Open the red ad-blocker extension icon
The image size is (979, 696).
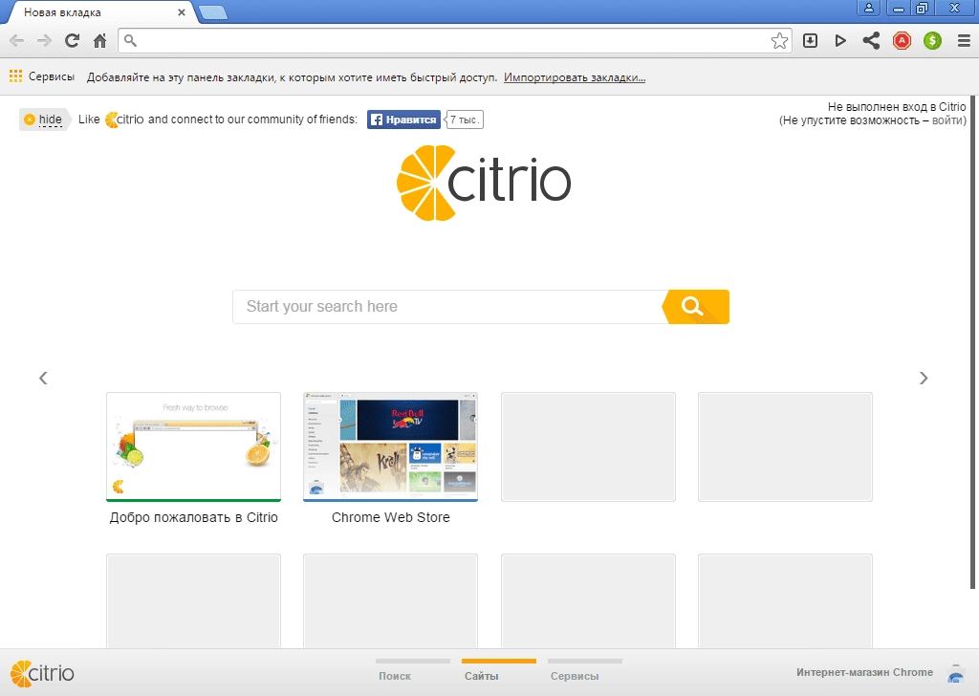(902, 41)
